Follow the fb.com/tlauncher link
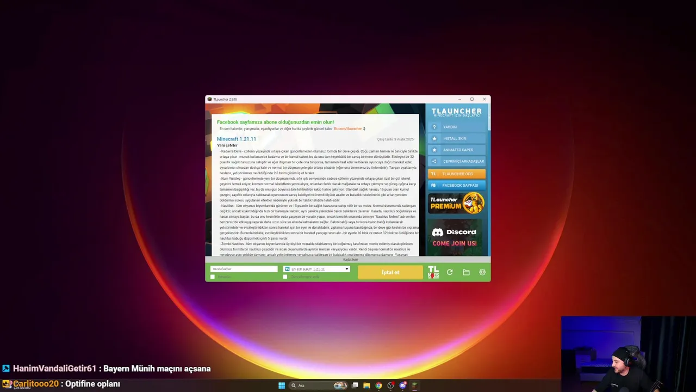The width and height of the screenshot is (696, 392). [x=348, y=128]
